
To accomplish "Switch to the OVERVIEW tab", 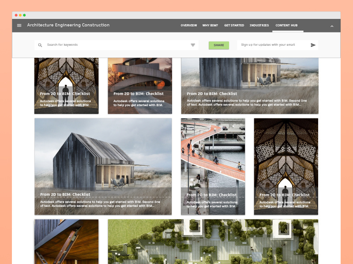I will pyautogui.click(x=189, y=26).
